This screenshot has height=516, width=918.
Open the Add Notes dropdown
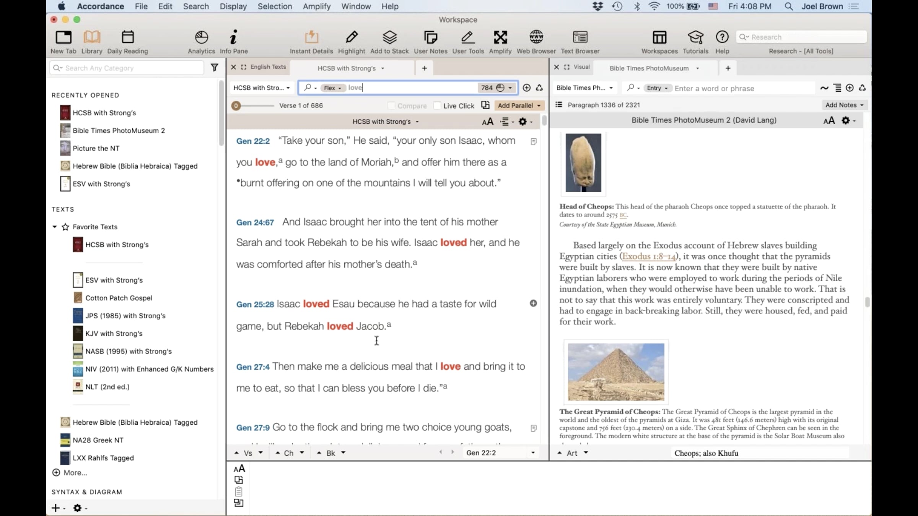pos(844,105)
